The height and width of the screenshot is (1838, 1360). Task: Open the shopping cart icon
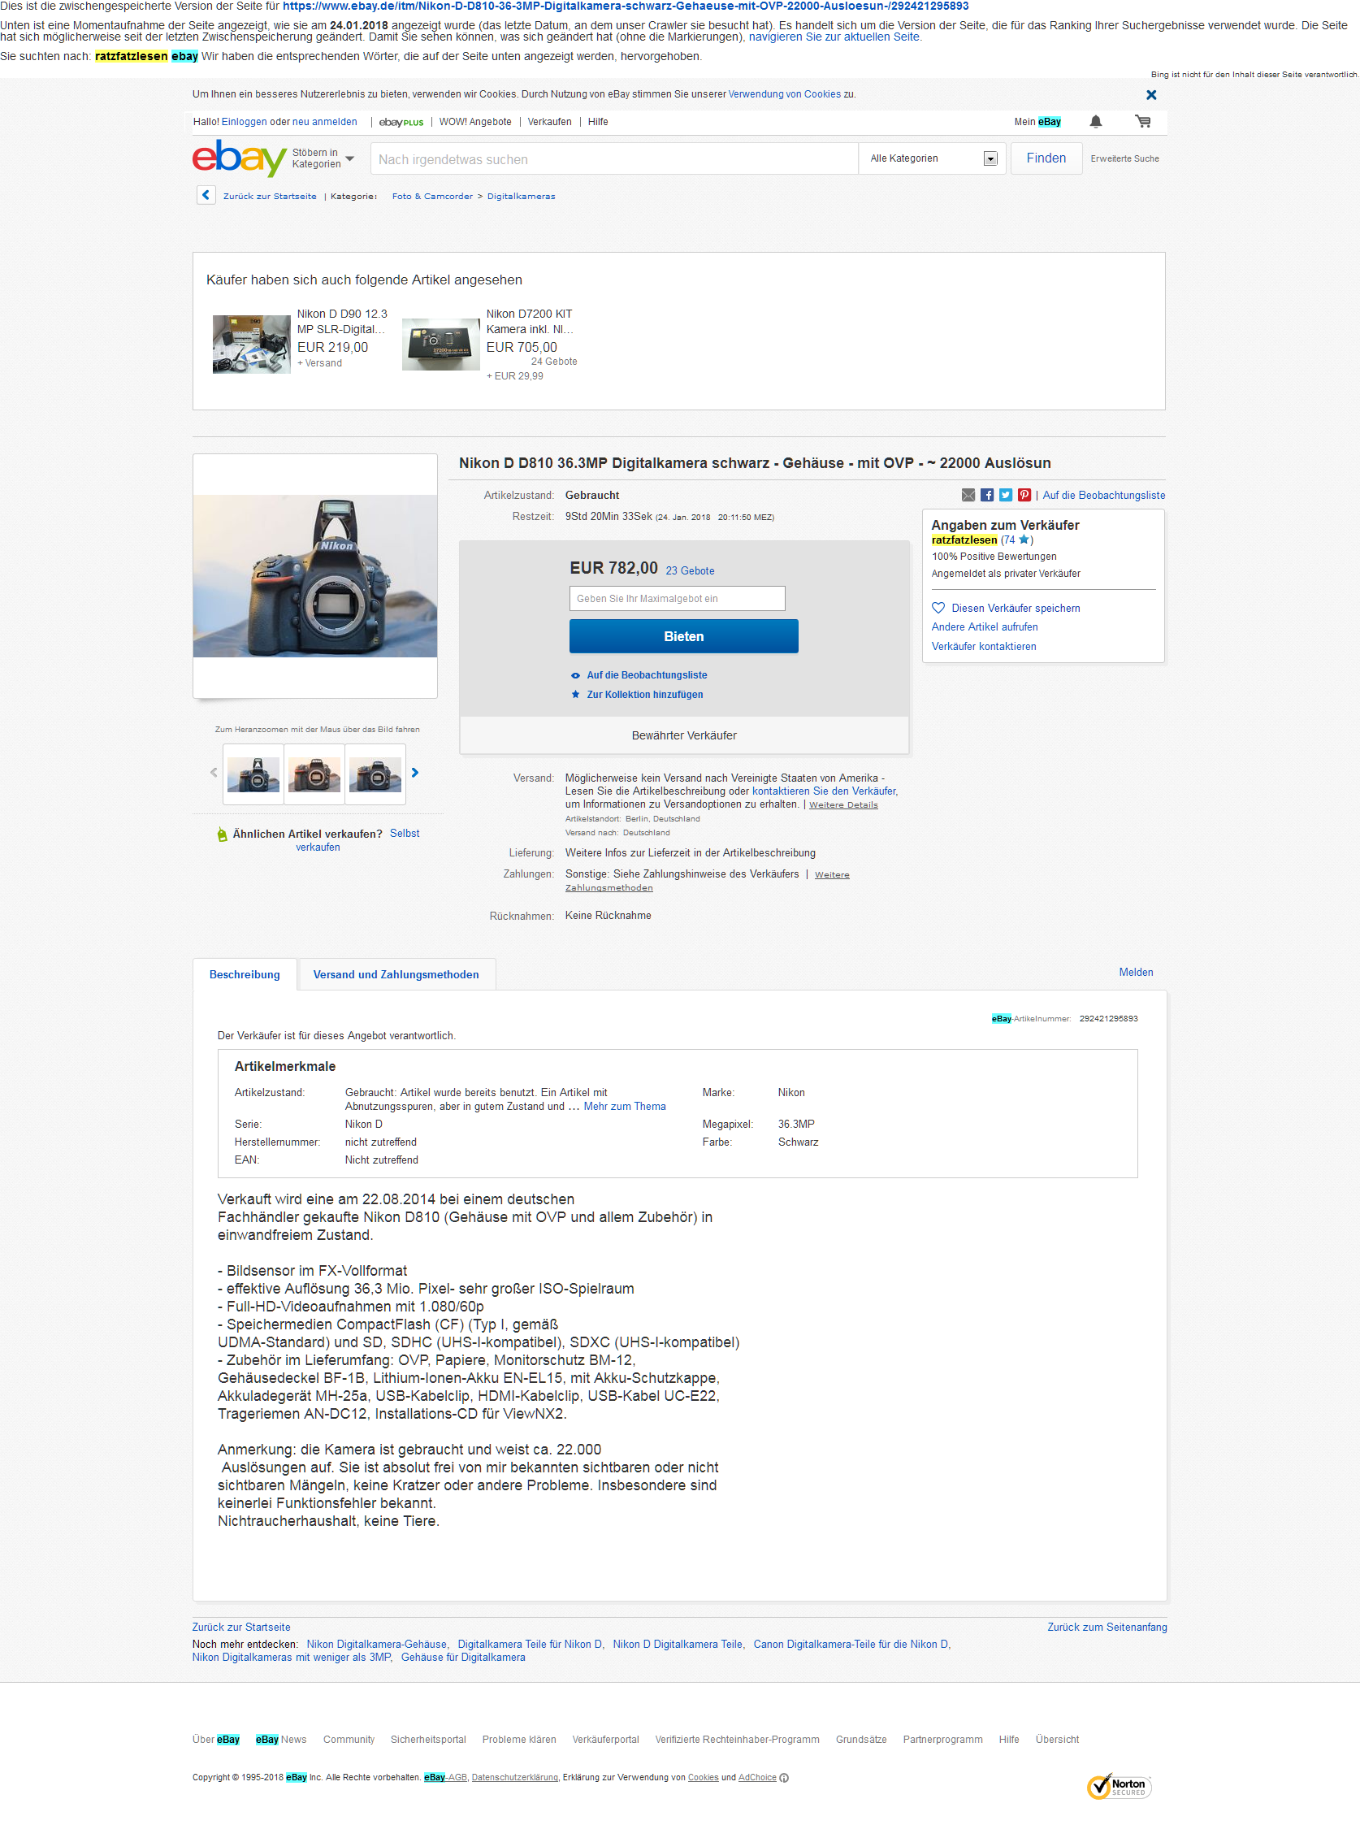[1142, 122]
